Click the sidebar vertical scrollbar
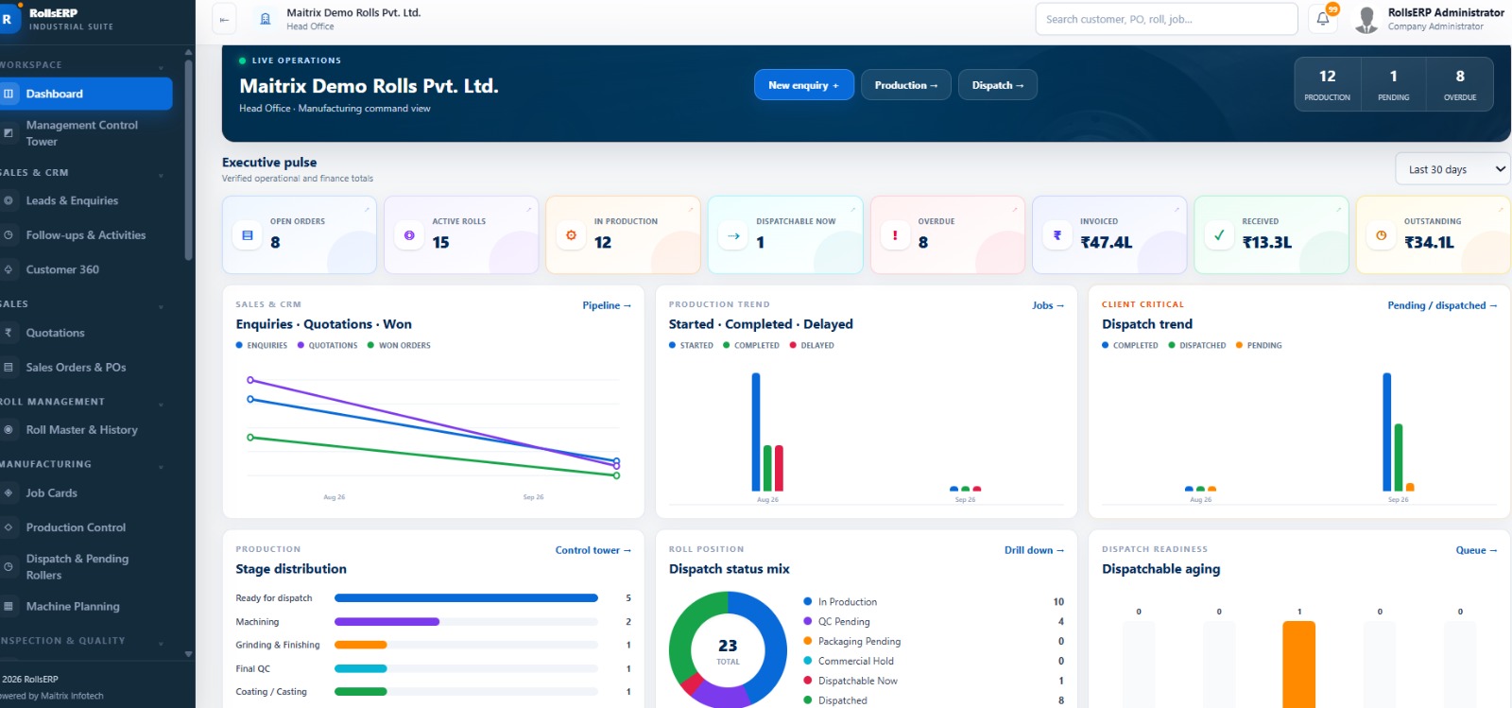Image resolution: width=1512 pixels, height=708 pixels. click(x=188, y=161)
